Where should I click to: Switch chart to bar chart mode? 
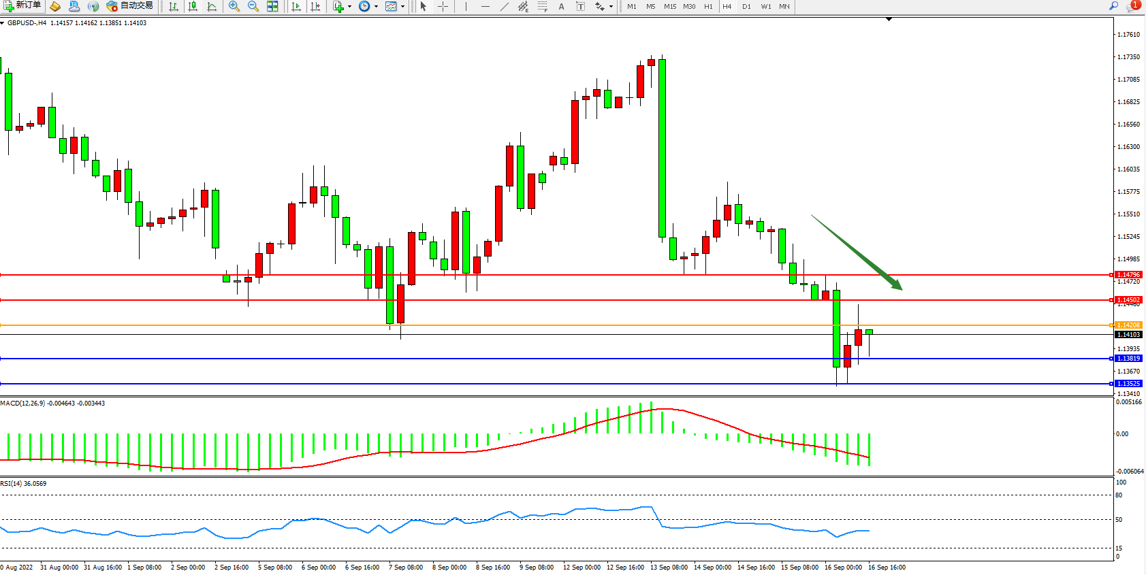(174, 6)
